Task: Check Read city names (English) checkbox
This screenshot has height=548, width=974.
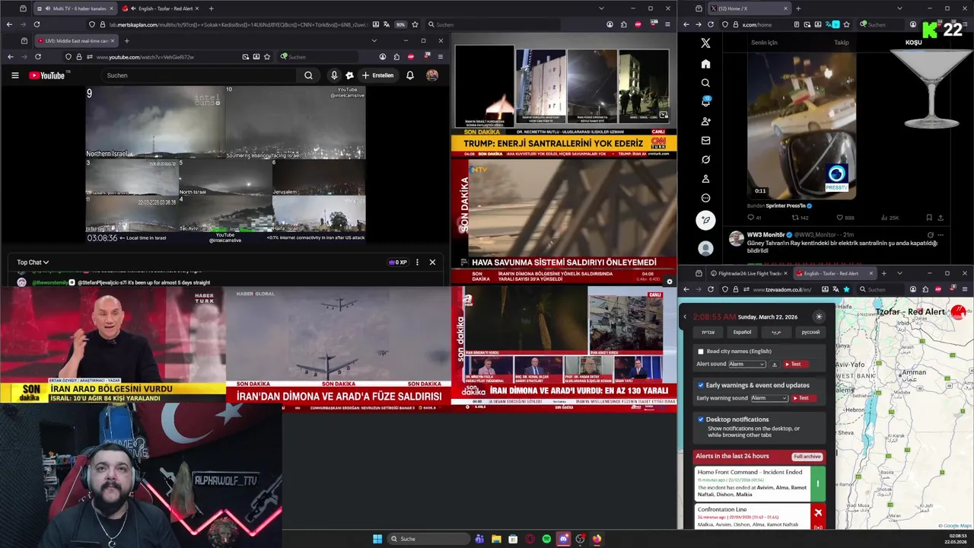Action: [x=701, y=352]
